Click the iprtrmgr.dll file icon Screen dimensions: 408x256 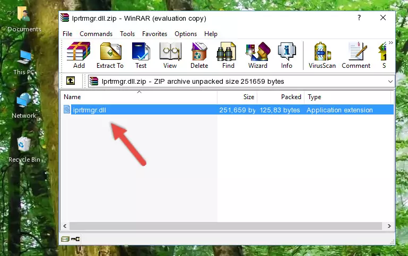point(67,110)
